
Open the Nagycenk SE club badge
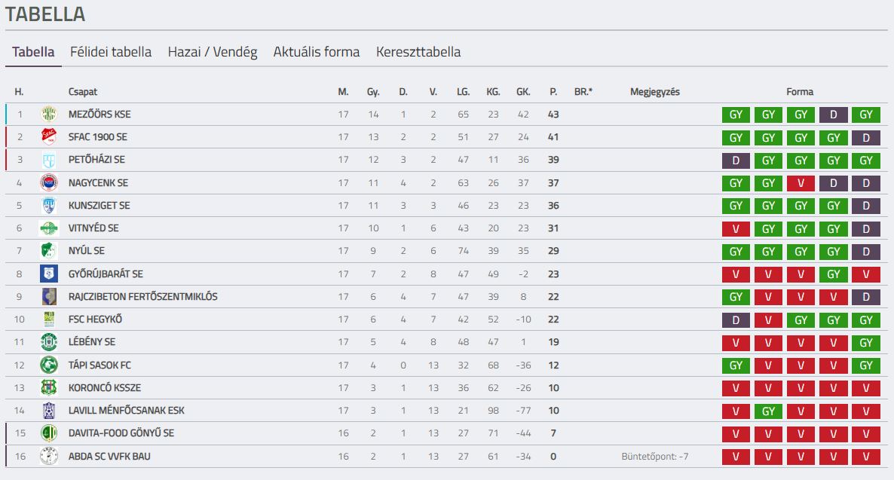(49, 182)
